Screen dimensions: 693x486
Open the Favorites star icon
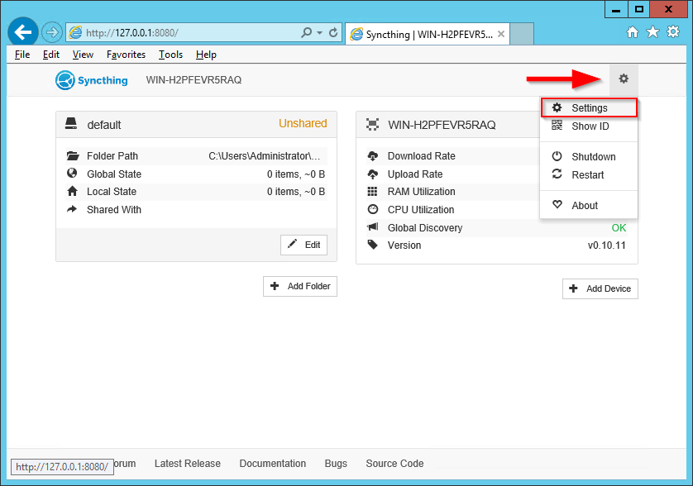(652, 31)
